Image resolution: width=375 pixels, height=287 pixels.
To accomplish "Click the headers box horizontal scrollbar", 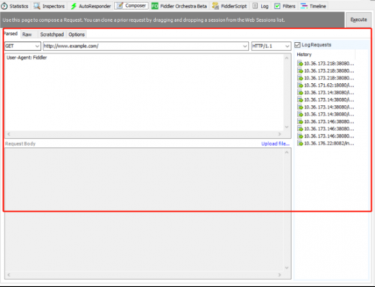I will click(x=144, y=134).
